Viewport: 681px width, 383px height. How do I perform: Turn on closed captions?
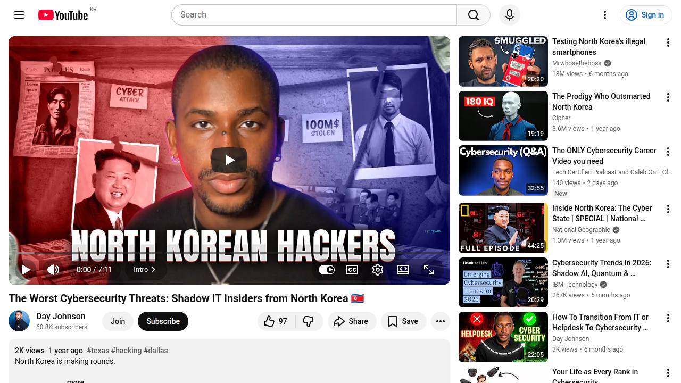352,270
